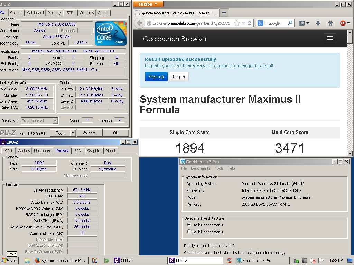Image resolution: width=354 pixels, height=265 pixels.
Task: Click the Geekbench Browser title link
Action: pyautogui.click(x=175, y=39)
